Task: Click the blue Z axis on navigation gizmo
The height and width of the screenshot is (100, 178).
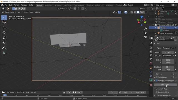Action: [142, 17]
